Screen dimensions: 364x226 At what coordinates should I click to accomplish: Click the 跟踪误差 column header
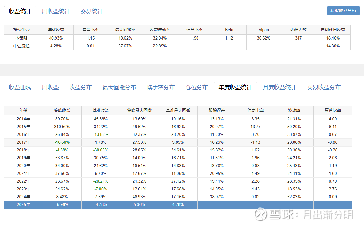tap(217, 110)
